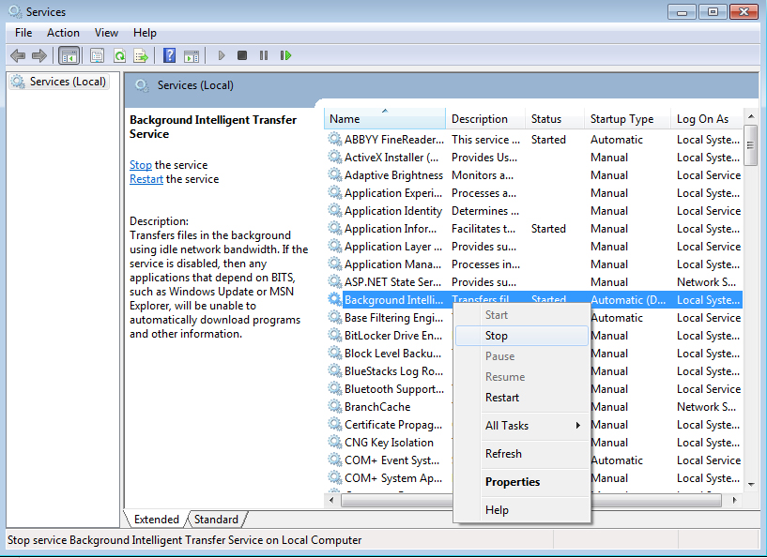Choose Restart from the context menu
Viewport: 767px width, 558px height.
click(521, 398)
